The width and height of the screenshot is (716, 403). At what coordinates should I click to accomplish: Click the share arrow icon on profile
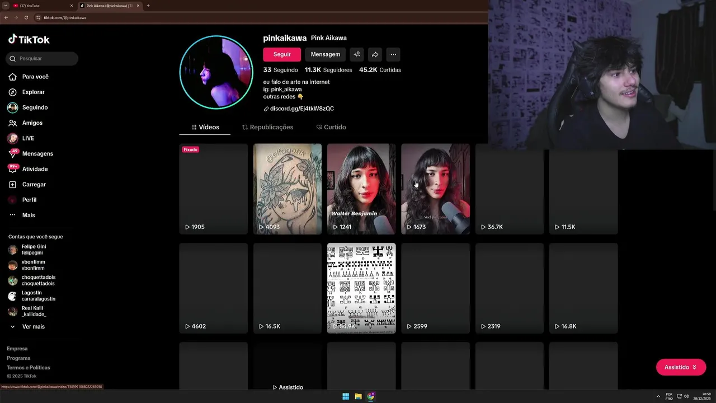tap(375, 54)
